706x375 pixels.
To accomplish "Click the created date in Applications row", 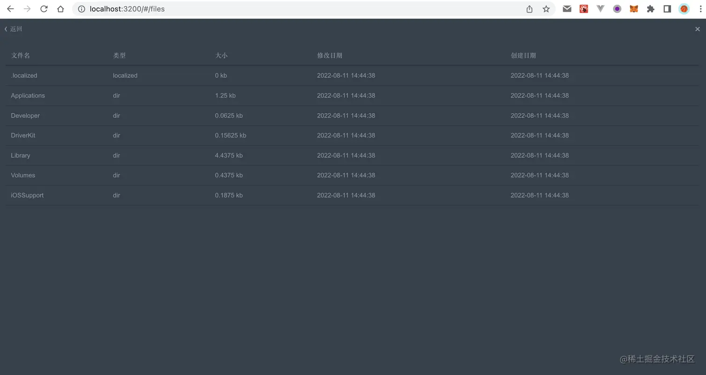I will tap(540, 95).
